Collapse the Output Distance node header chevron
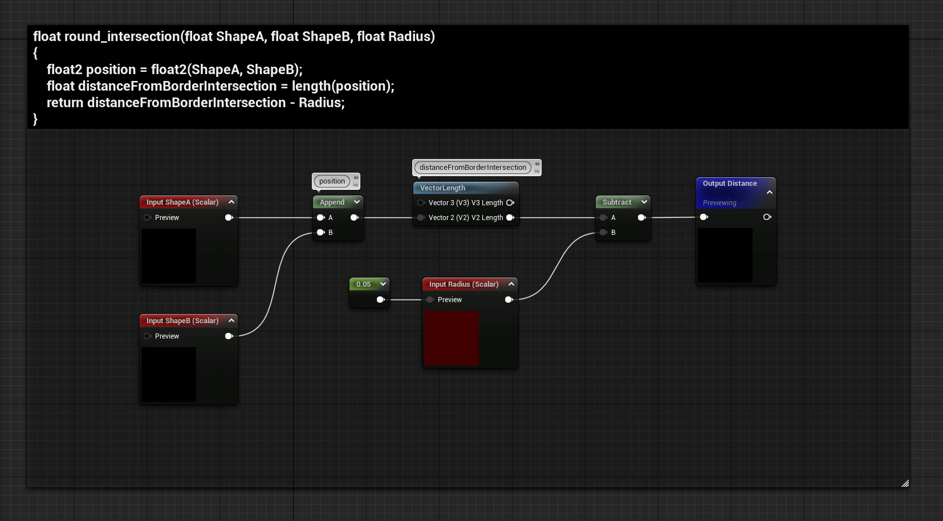Viewport: 943px width, 521px height. pyautogui.click(x=769, y=192)
